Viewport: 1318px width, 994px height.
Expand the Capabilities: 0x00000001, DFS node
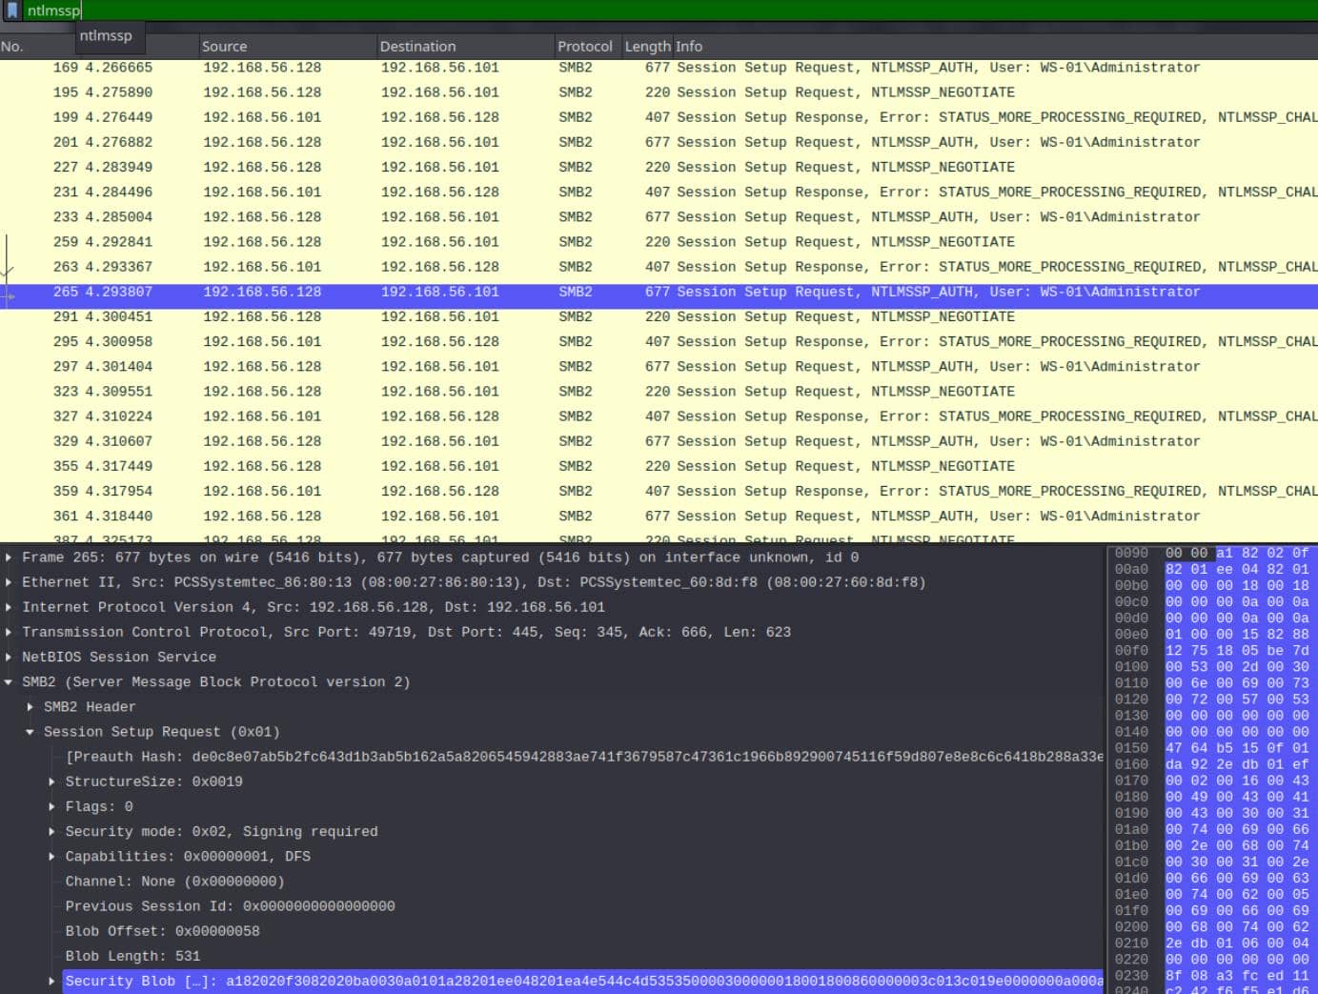[51, 857]
